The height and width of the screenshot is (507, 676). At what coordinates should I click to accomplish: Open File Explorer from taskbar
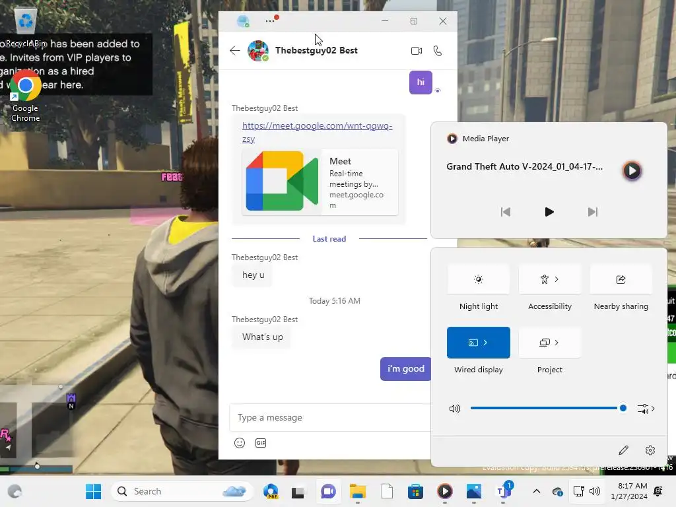pos(357,491)
